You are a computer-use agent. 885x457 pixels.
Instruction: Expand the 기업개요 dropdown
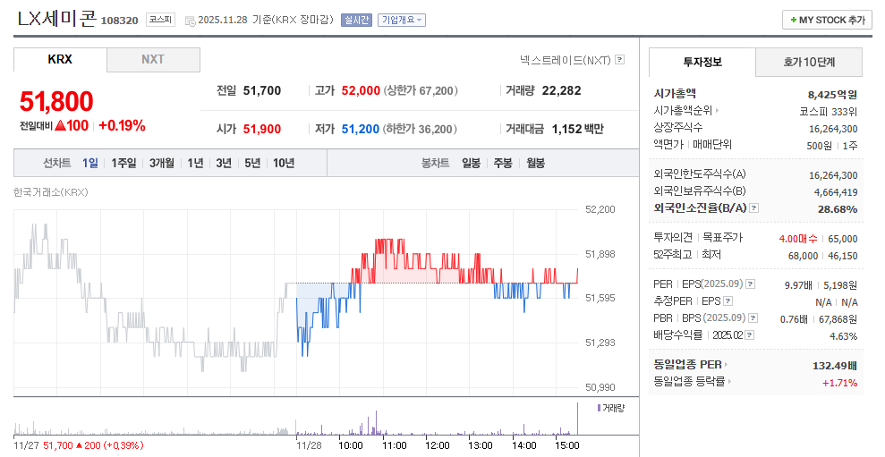pyautogui.click(x=401, y=20)
